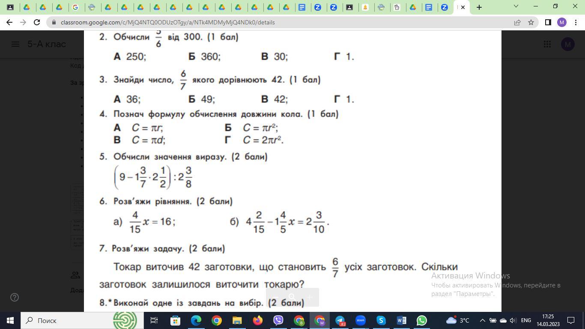585x329 pixels.
Task: Open Skype from the taskbar
Action: (x=381, y=320)
